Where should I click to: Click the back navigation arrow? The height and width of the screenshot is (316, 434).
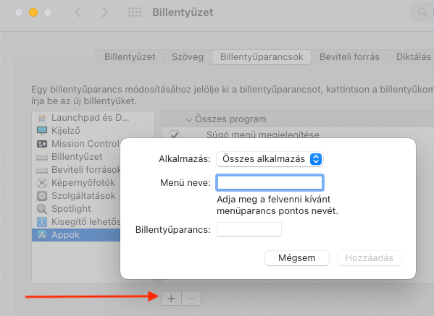(x=78, y=12)
